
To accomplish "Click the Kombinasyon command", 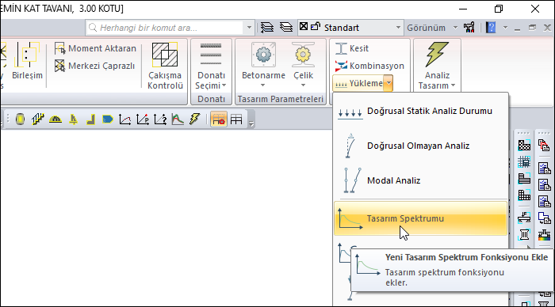I will 369,66.
